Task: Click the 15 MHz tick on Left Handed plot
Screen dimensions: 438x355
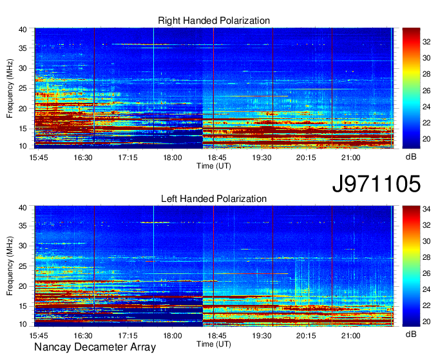Action: (x=23, y=307)
